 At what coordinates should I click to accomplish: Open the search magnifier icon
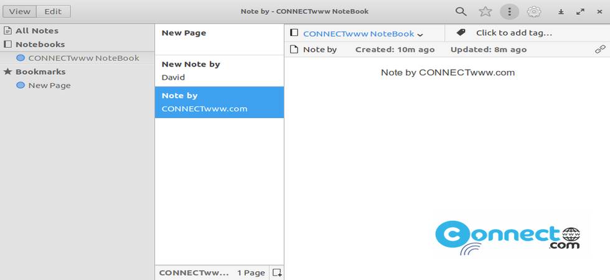[x=461, y=11]
